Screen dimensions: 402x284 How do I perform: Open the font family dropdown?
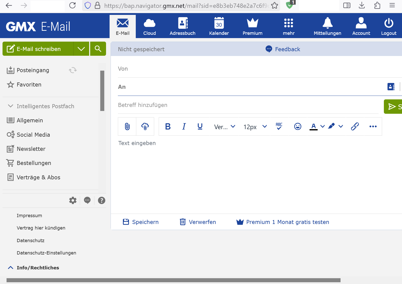pos(225,127)
